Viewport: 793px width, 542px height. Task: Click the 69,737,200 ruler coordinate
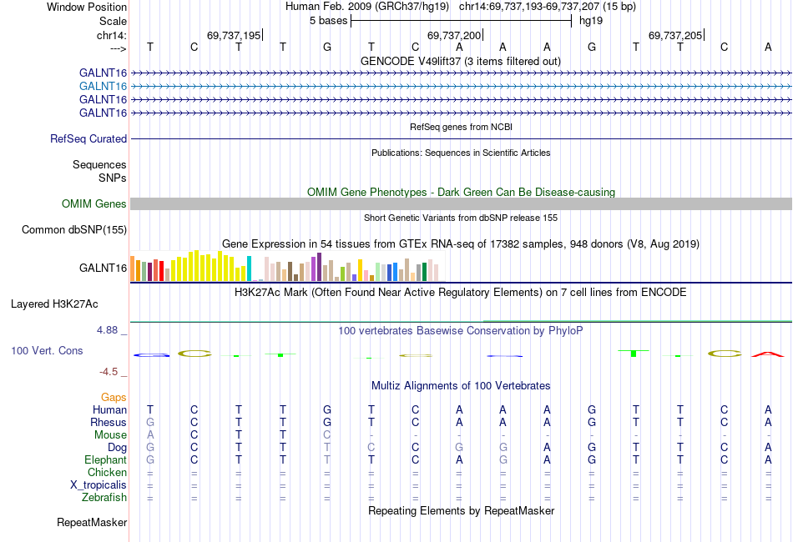tap(453, 35)
